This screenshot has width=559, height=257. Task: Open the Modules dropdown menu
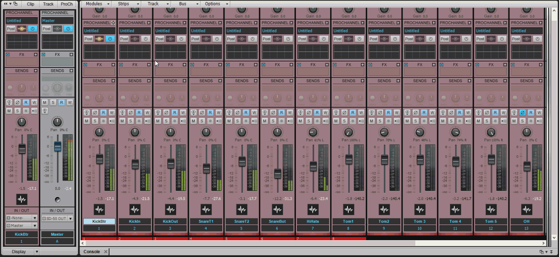coord(97,4)
